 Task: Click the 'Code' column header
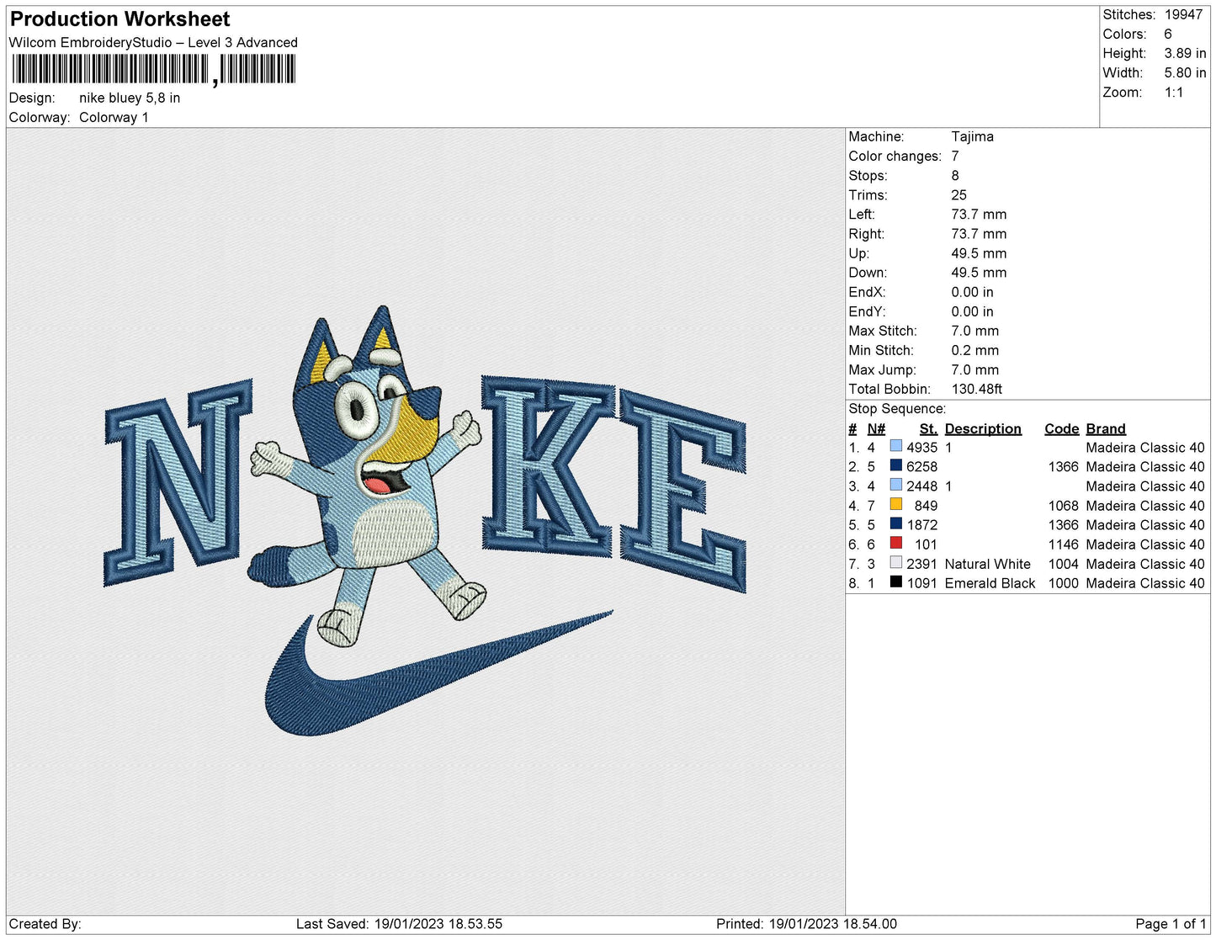pos(1061,428)
